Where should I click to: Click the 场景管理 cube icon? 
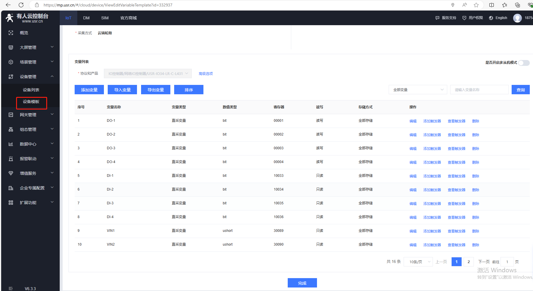click(x=11, y=62)
